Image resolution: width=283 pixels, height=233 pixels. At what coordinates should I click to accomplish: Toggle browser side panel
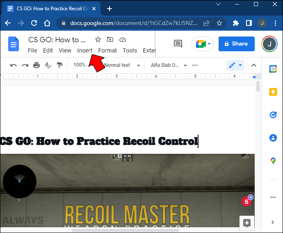tap(249, 23)
